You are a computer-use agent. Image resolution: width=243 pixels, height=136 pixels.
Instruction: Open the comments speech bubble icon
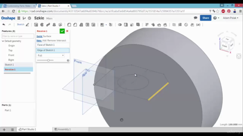(x=196, y=18)
